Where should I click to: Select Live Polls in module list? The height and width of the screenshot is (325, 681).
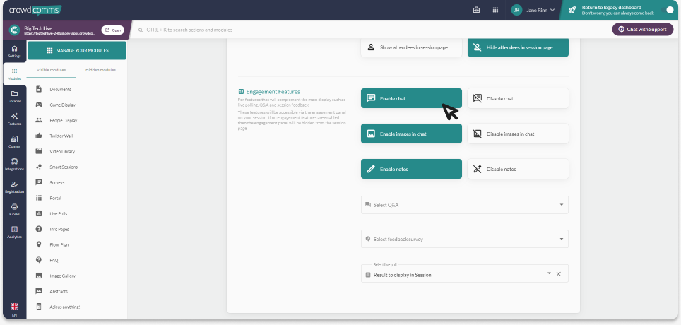59,213
